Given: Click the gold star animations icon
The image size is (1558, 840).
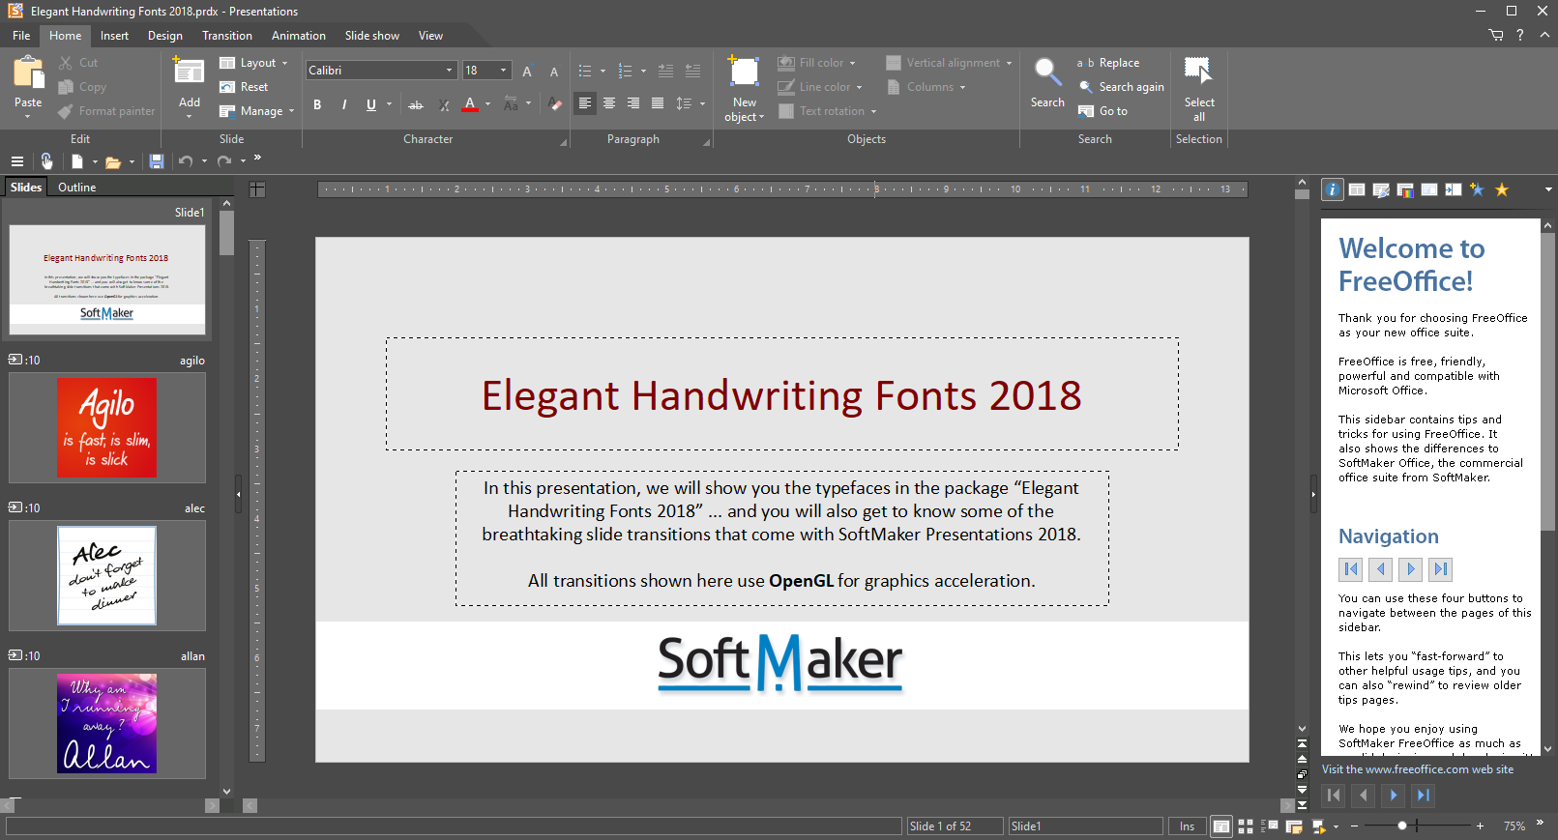Looking at the screenshot, I should click(x=1502, y=189).
